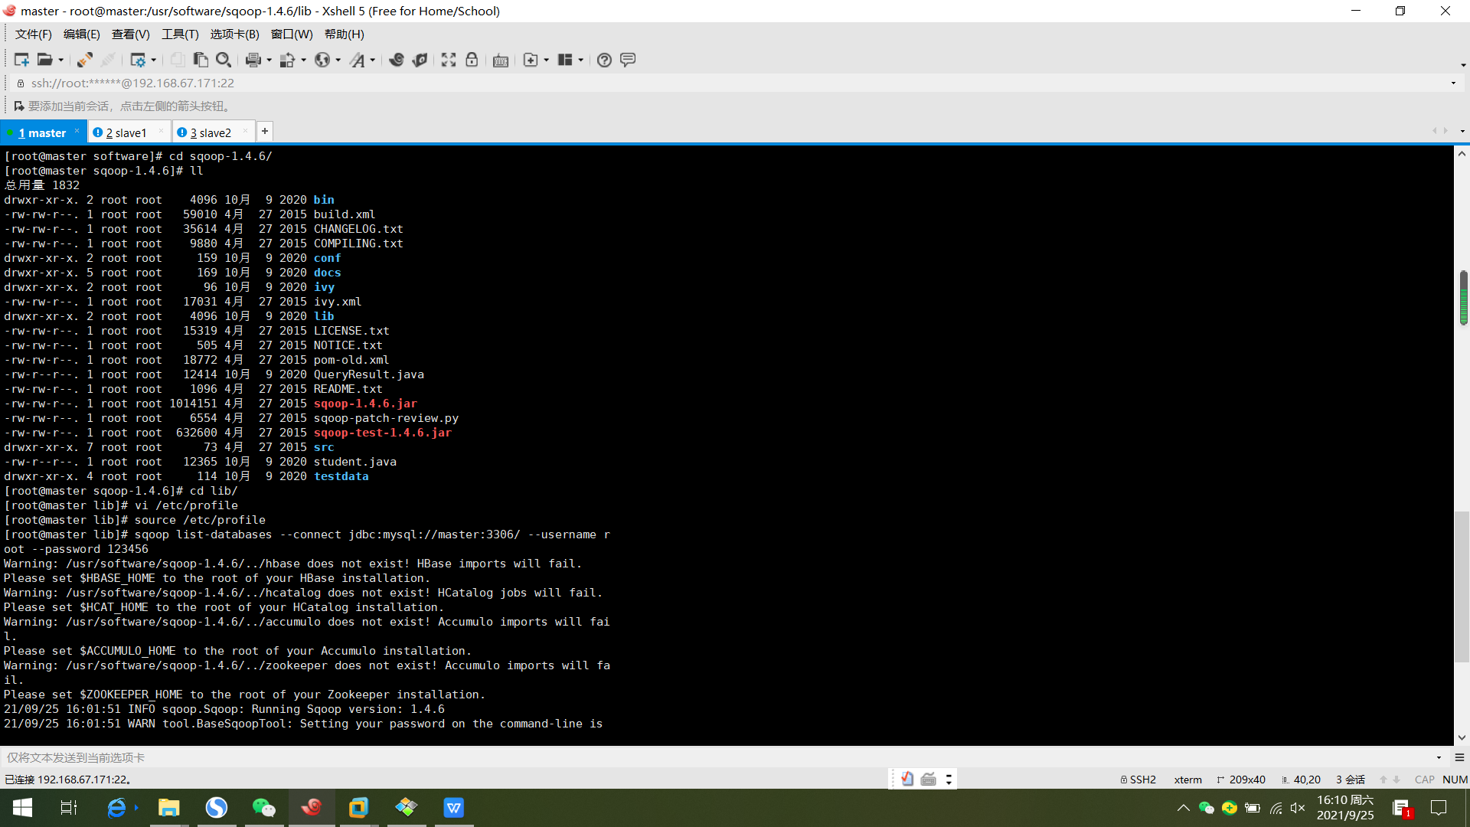Click the Reconnect plug icon

point(84,60)
